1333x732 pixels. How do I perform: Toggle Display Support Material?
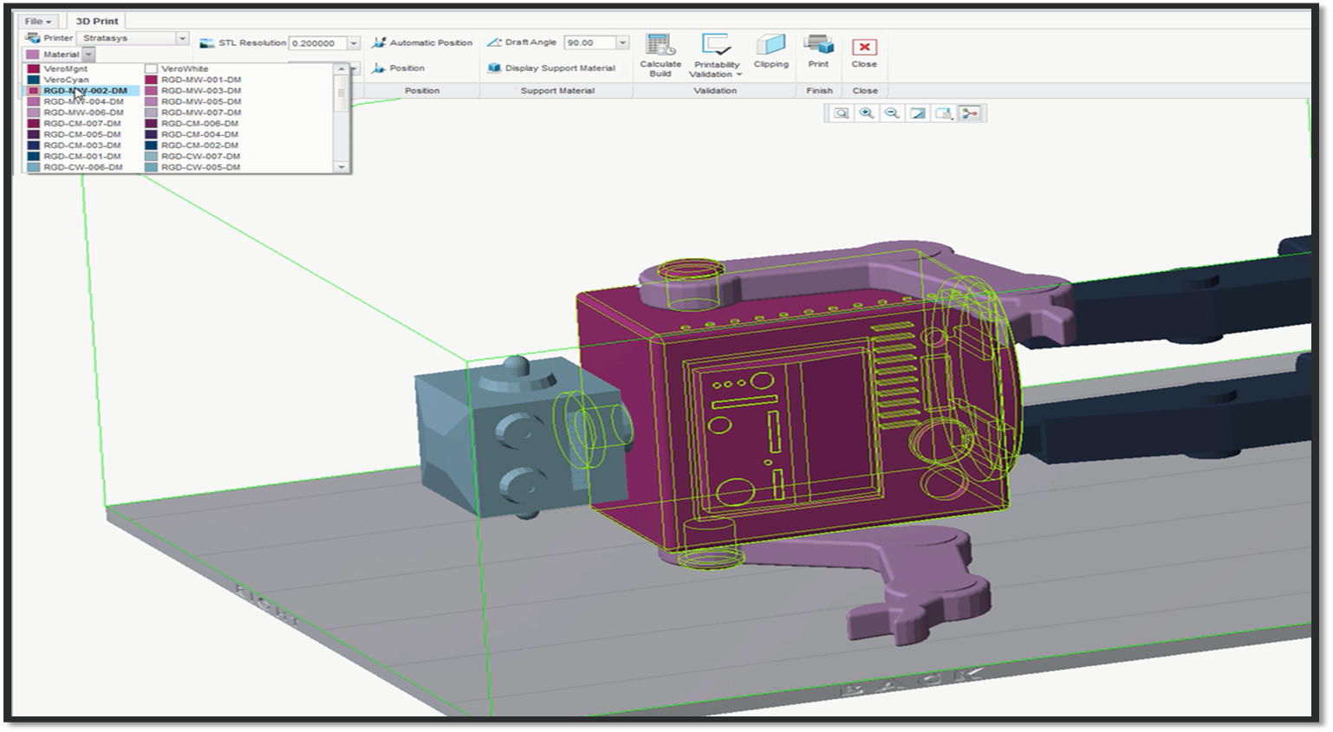551,68
